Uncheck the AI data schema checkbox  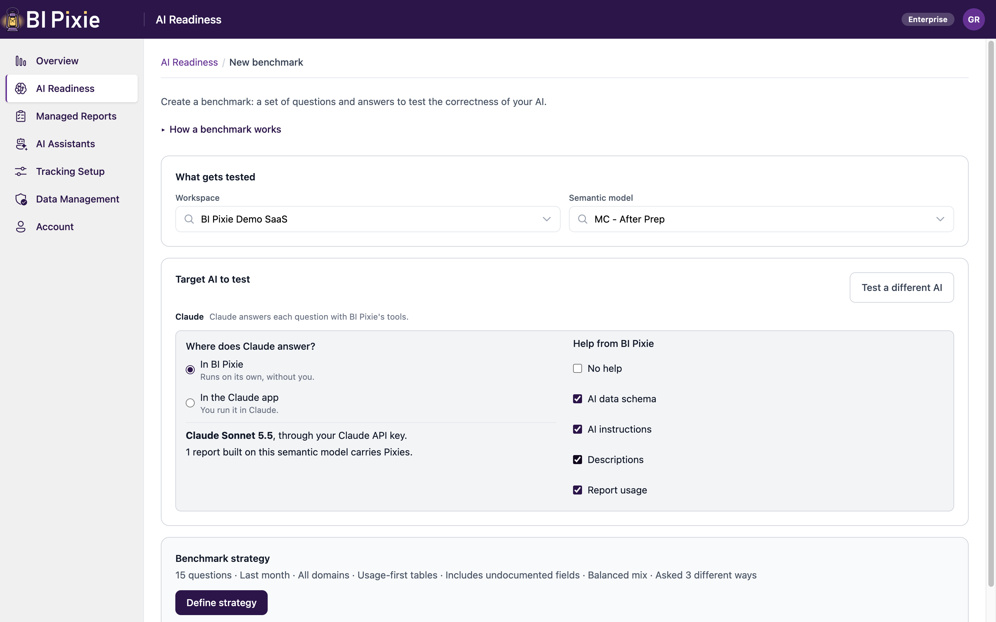pyautogui.click(x=578, y=399)
